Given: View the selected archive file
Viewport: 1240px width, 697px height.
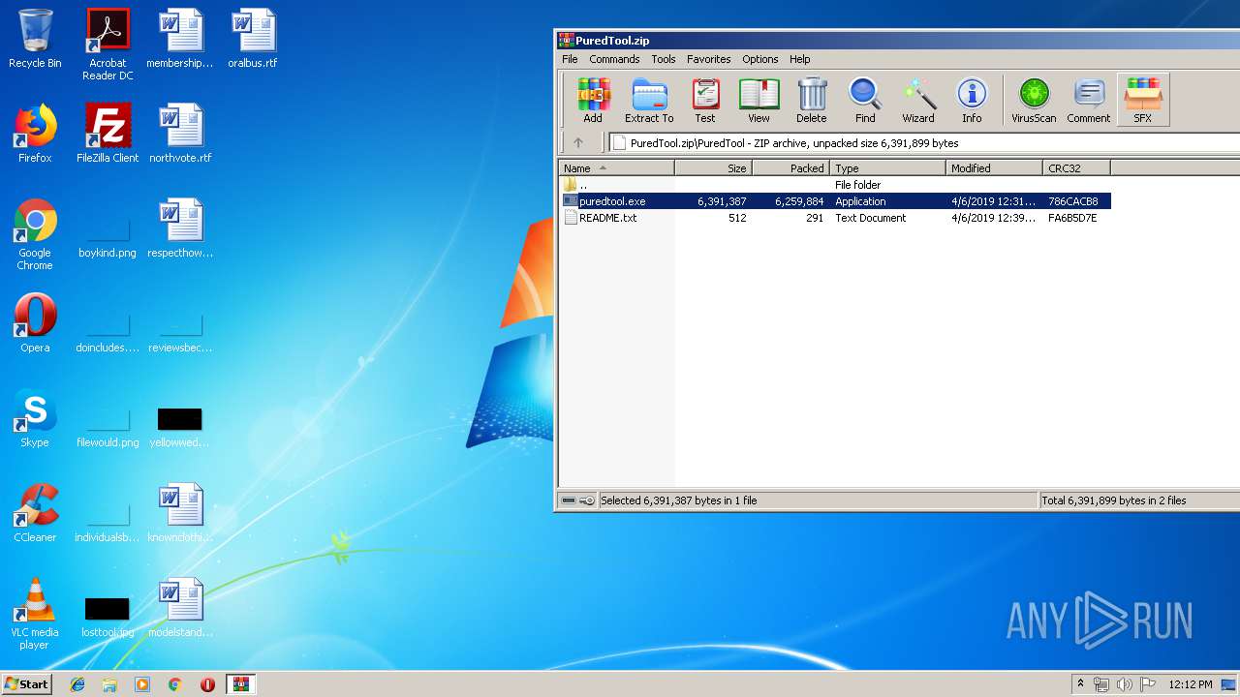Looking at the screenshot, I should point(759,100).
